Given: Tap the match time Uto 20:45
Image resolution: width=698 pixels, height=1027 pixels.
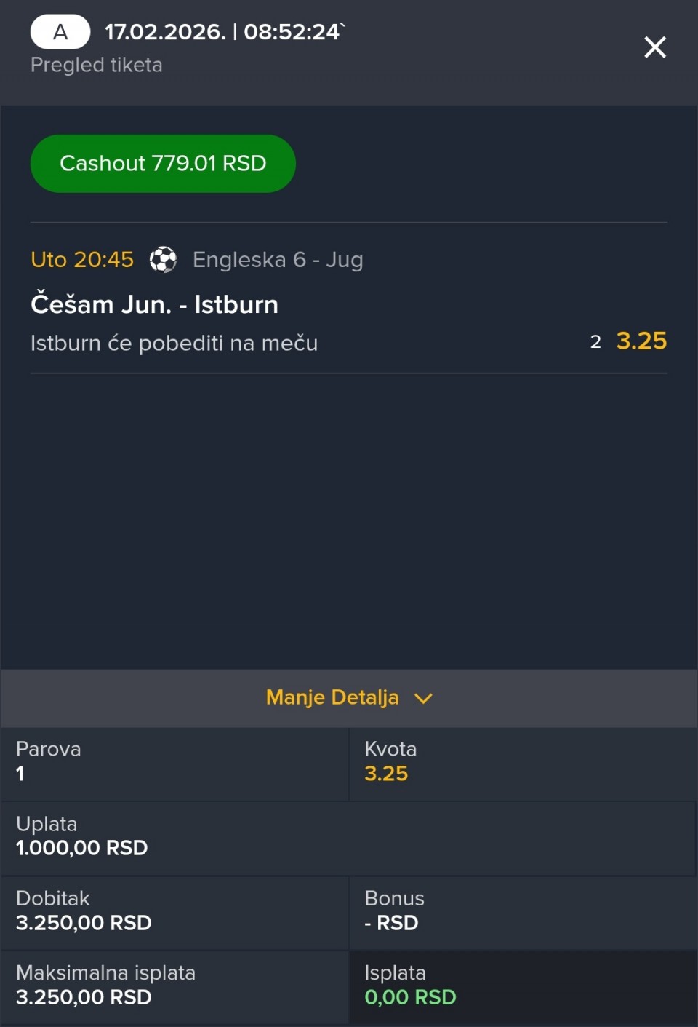Looking at the screenshot, I should pyautogui.click(x=82, y=260).
